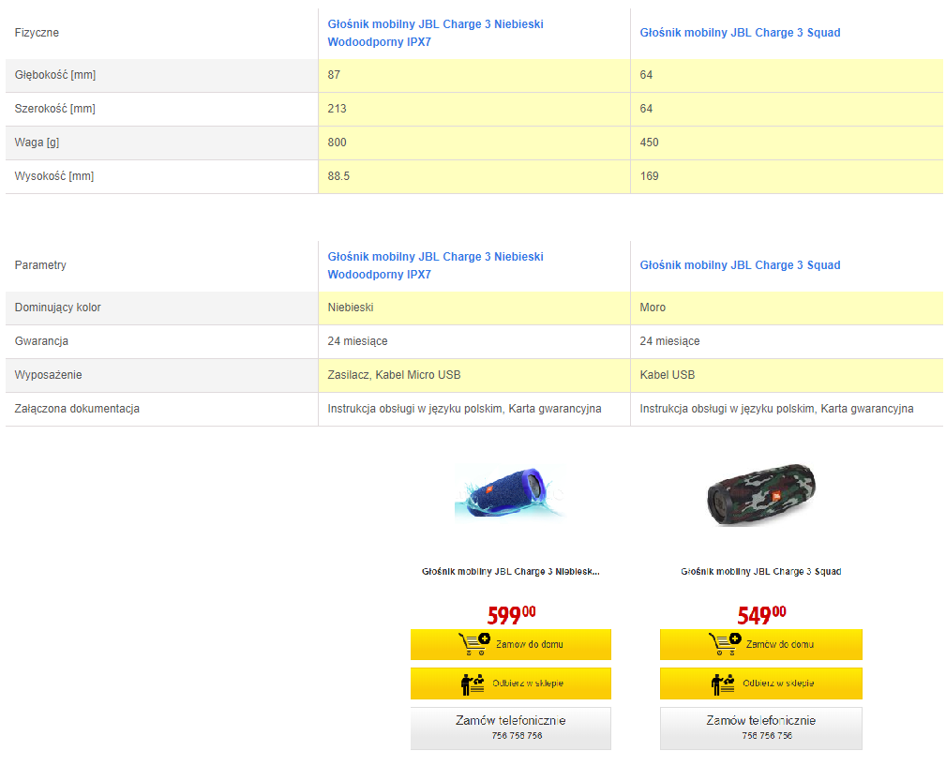Order blue speaker by phone

coord(510,728)
